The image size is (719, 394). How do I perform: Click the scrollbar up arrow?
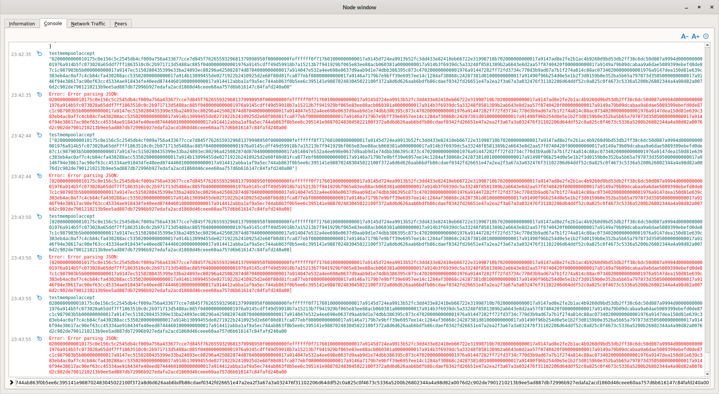707,45
